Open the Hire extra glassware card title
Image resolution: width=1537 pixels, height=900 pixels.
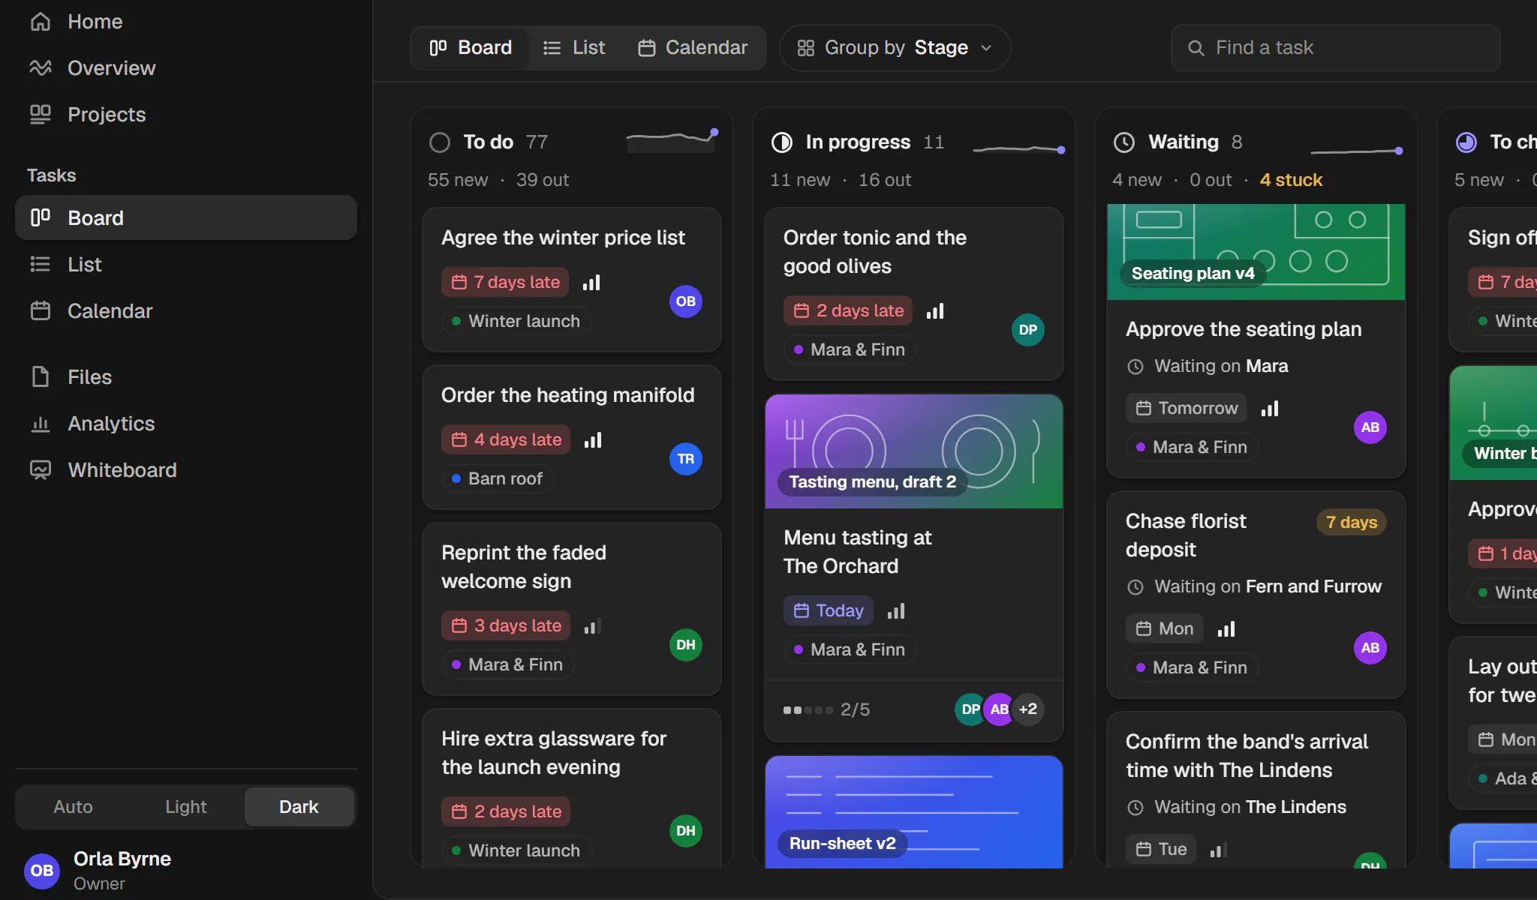pyautogui.click(x=554, y=753)
